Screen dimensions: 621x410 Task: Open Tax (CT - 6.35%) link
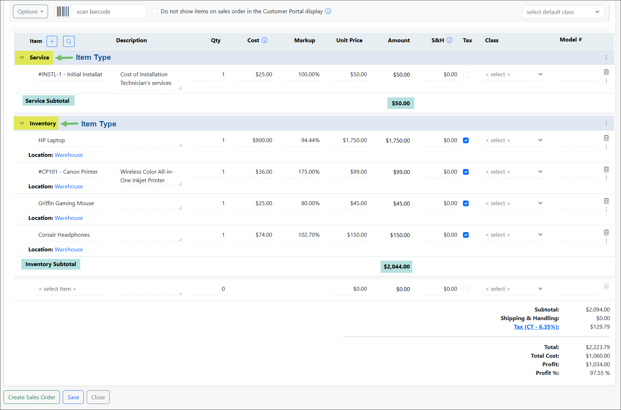coord(536,327)
